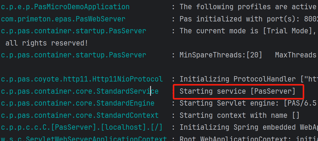The image size is (318, 141).
Task: Select the com.primeton.epas.PasWebServer logger name
Action: pos(63,19)
